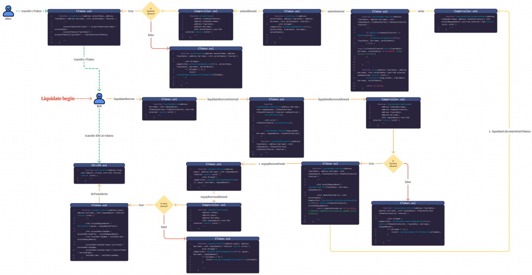Click the red 'Liquidate begin' label
The width and height of the screenshot is (532, 275).
[58, 99]
